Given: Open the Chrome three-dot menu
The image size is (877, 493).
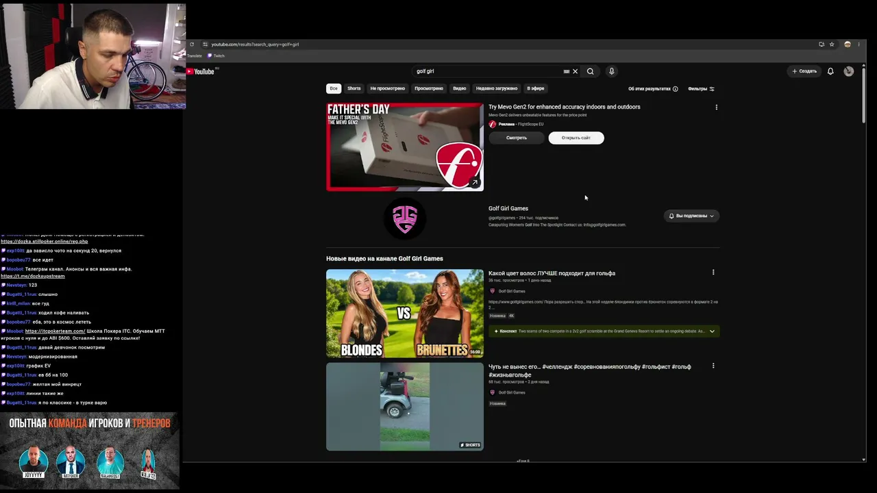Looking at the screenshot, I should coord(859,45).
